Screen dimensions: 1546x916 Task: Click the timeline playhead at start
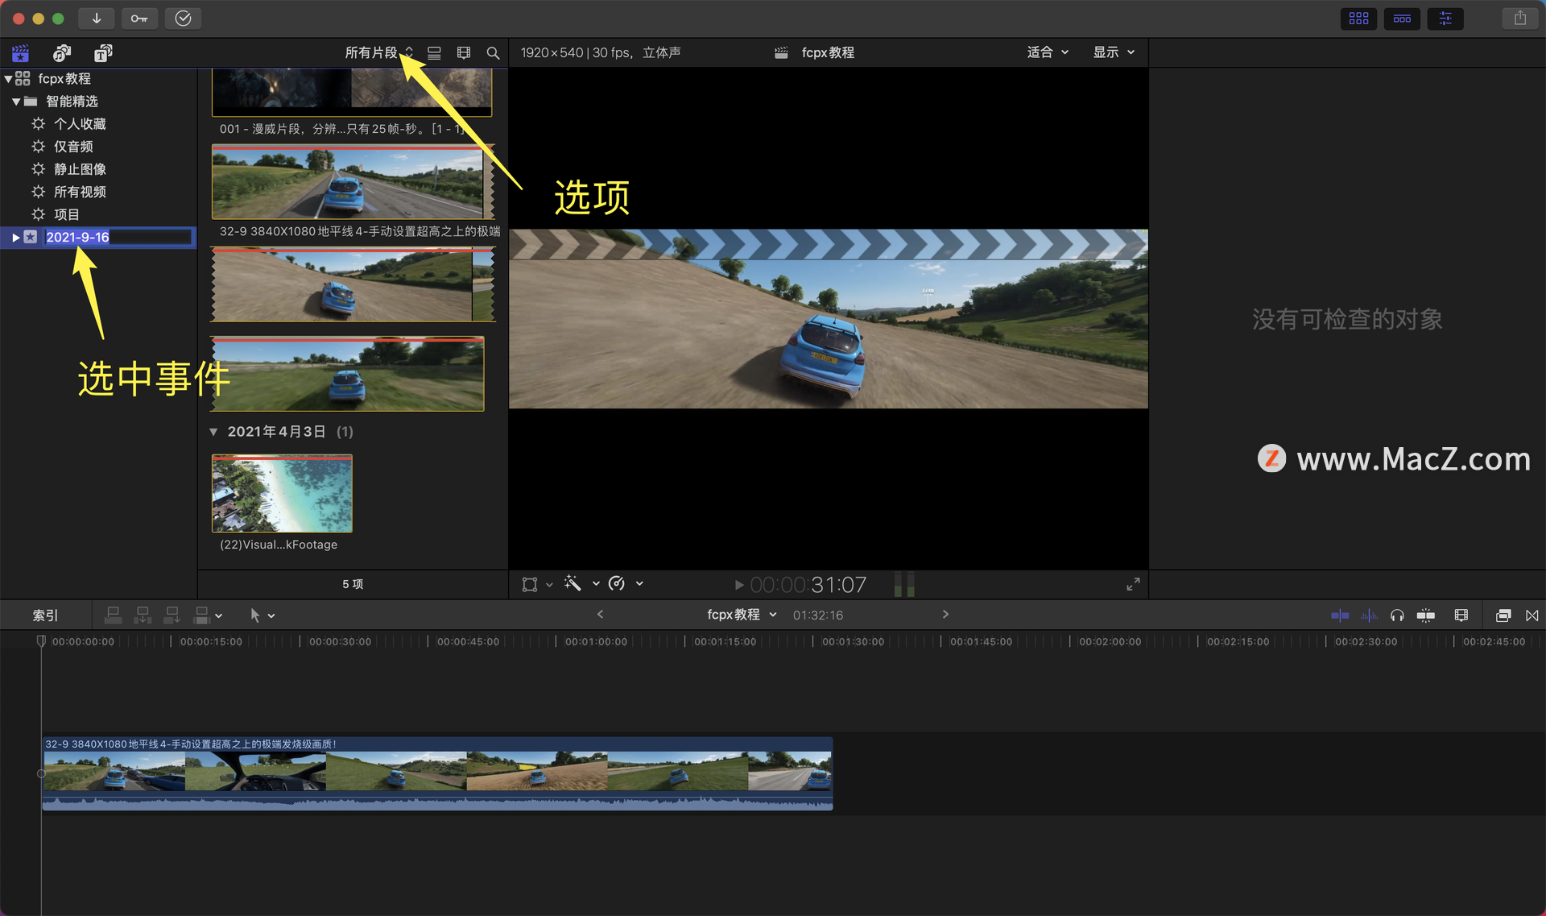click(x=41, y=641)
